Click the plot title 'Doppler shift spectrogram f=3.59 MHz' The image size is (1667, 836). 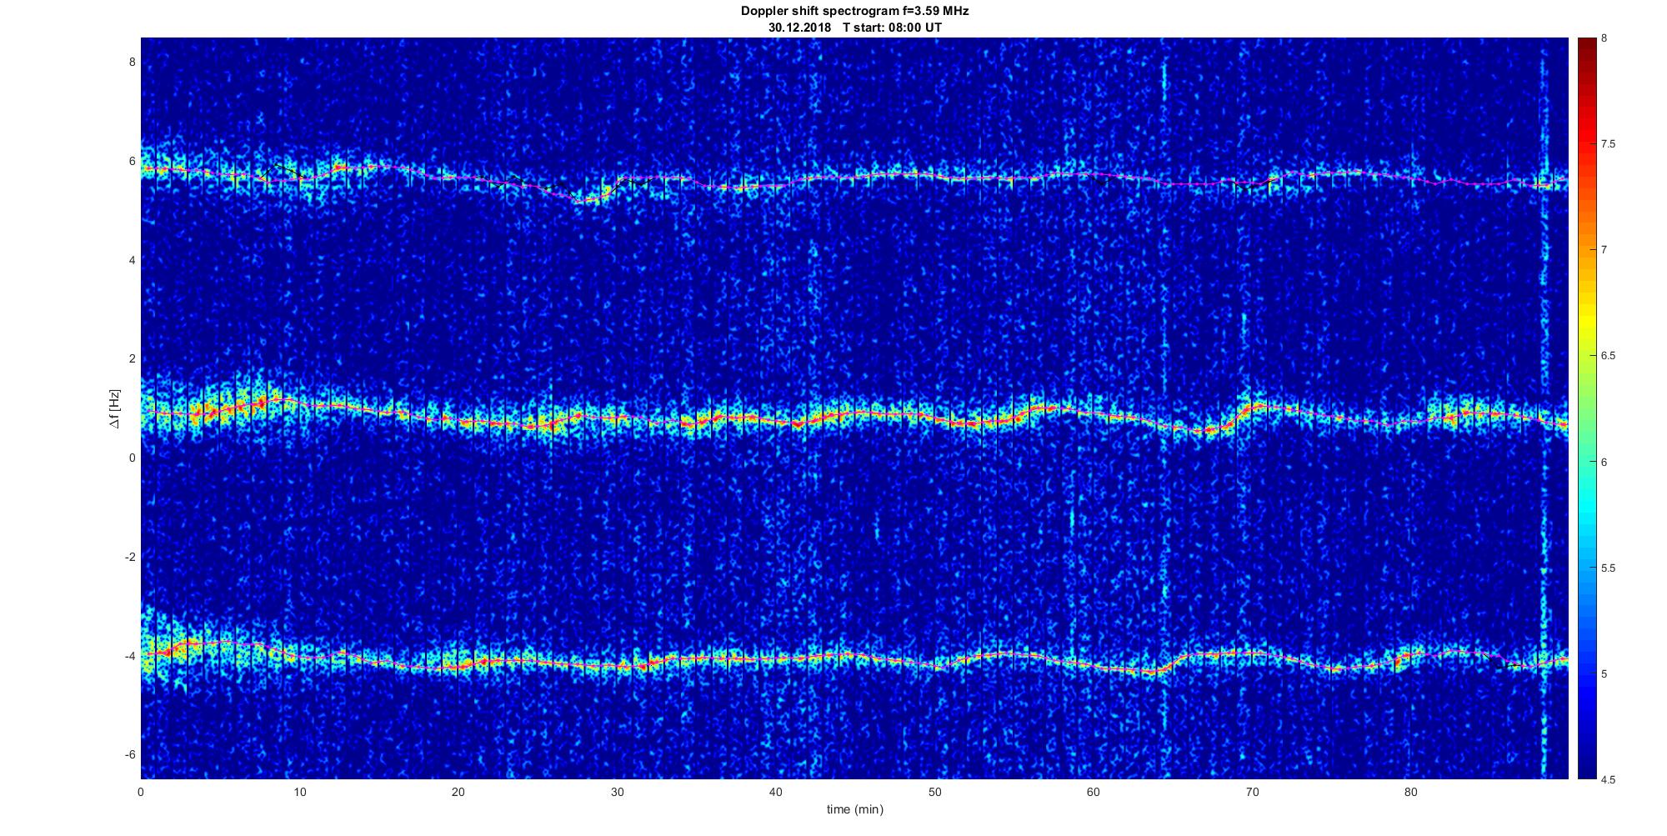tap(854, 12)
